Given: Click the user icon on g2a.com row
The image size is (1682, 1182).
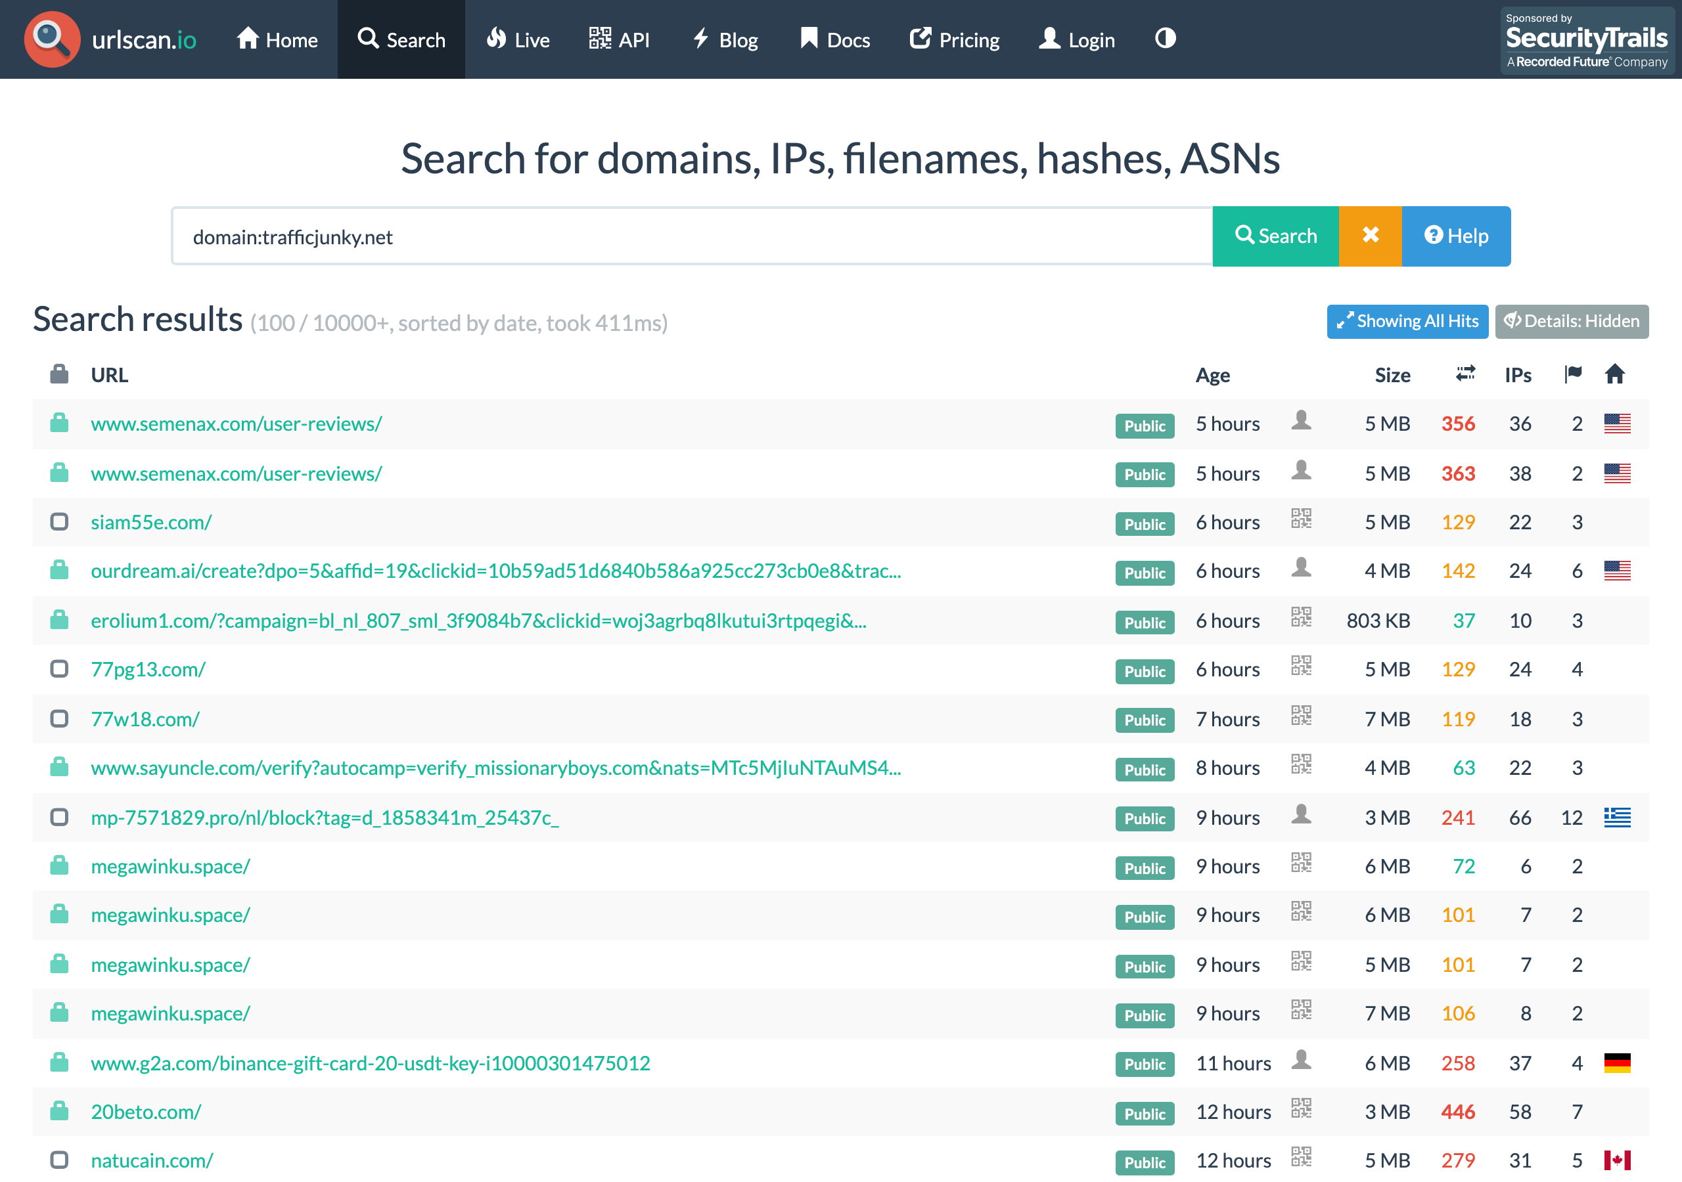Looking at the screenshot, I should [1301, 1060].
